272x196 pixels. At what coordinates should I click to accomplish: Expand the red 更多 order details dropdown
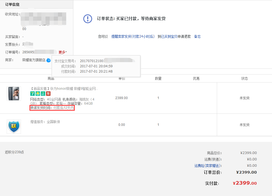click(x=63, y=52)
